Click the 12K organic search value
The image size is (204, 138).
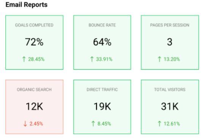coord(34,106)
